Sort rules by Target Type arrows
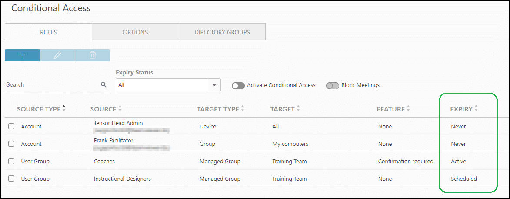Viewport: 510px width, 199px height. (243, 109)
